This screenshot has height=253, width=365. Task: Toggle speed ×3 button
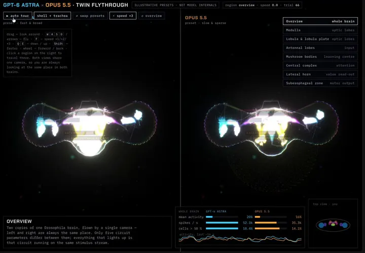[x=123, y=16]
